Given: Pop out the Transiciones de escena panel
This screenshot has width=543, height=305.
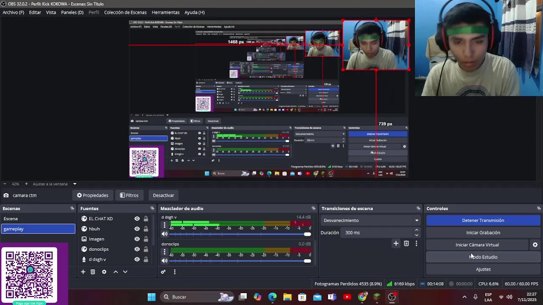Looking at the screenshot, I should click(x=418, y=208).
